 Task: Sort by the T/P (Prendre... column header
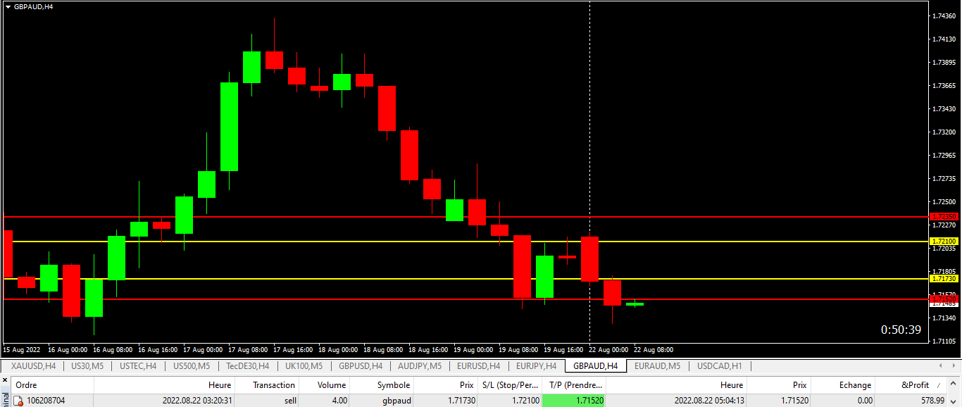[573, 385]
